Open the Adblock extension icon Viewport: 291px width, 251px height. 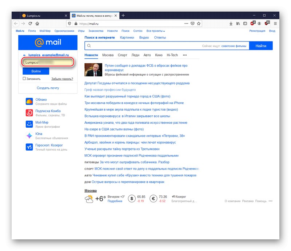point(252,23)
